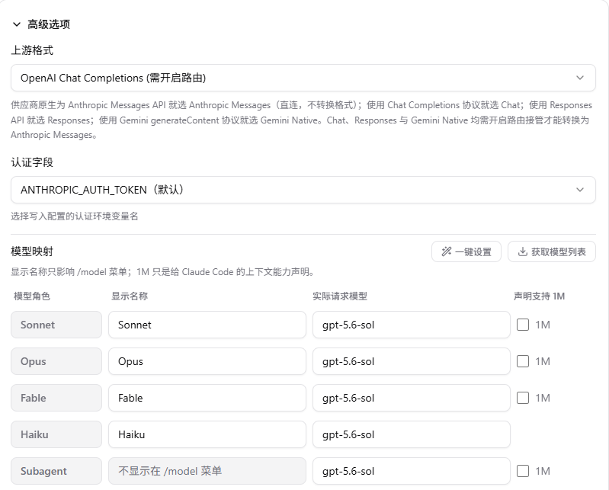This screenshot has width=609, height=490.
Task: Edit the Fable actual request model field
Action: coord(412,398)
